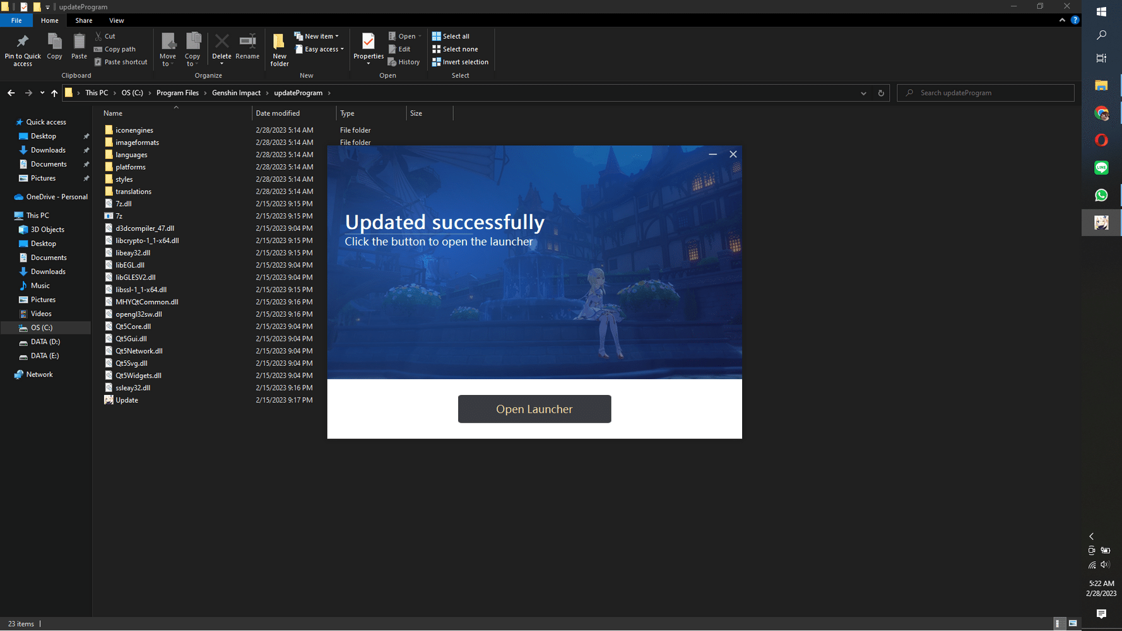This screenshot has height=631, width=1122.
Task: Switch to large thumbnails view icon
Action: [1073, 623]
